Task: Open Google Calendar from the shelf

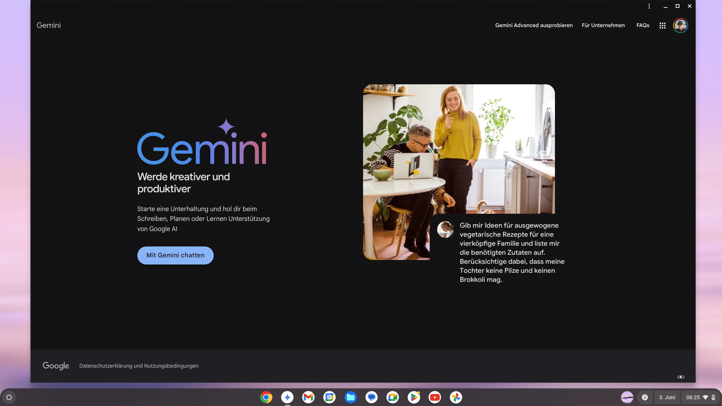Action: click(x=329, y=397)
